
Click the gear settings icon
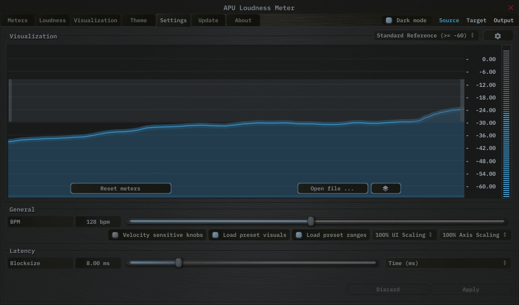pyautogui.click(x=498, y=36)
